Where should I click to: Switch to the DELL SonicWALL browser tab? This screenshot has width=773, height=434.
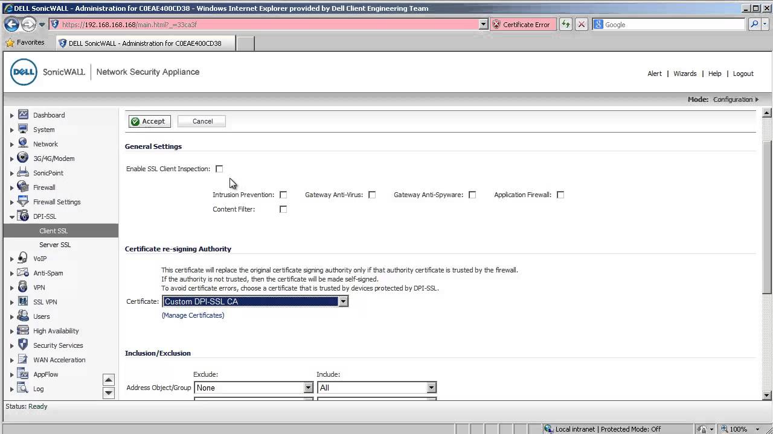[145, 43]
